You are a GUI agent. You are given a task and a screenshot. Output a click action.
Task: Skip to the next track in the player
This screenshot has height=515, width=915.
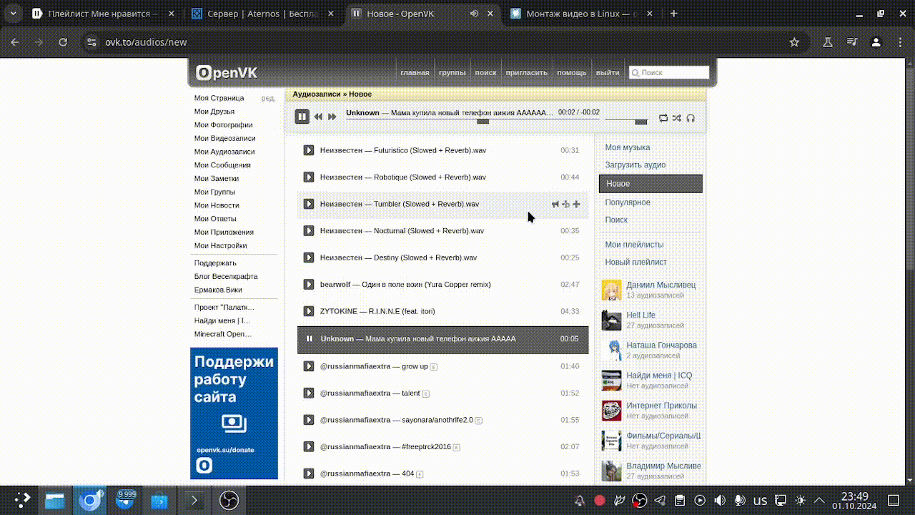coord(332,117)
